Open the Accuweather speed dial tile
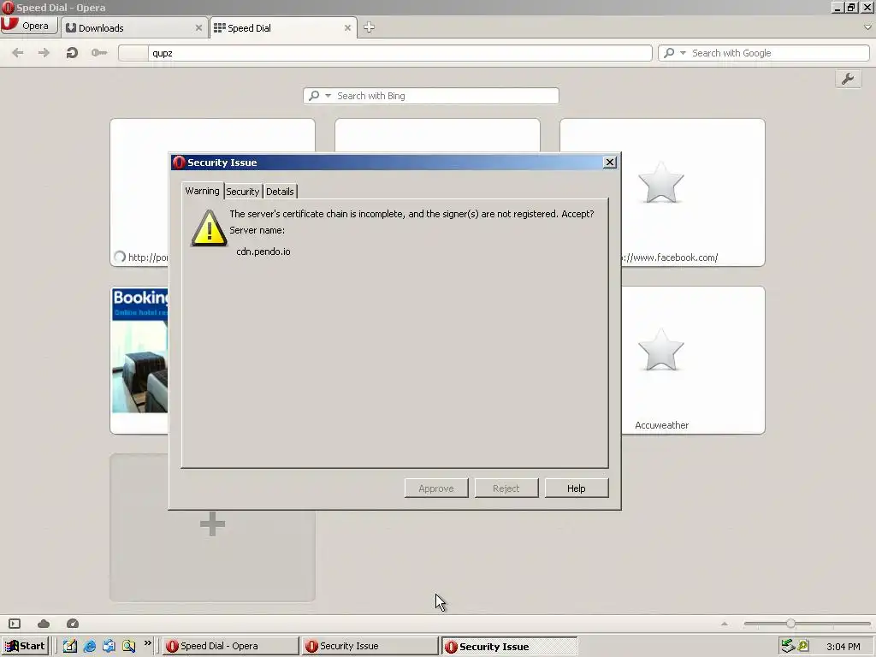Screen dimensions: 876x657 tap(693, 360)
